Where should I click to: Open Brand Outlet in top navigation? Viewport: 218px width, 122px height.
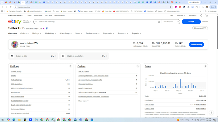click(38, 16)
